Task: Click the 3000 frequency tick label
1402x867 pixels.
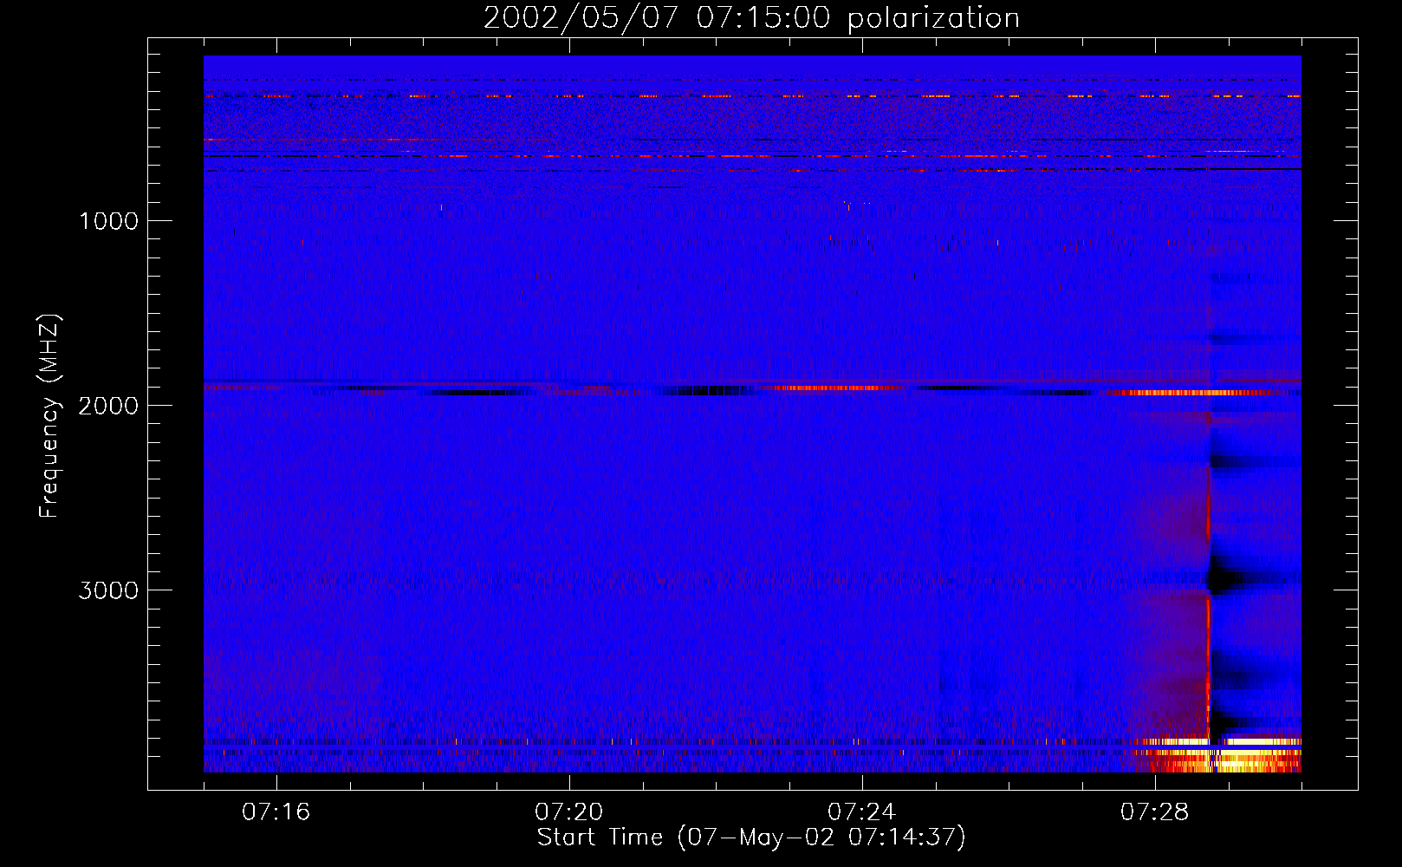Action: pos(108,590)
